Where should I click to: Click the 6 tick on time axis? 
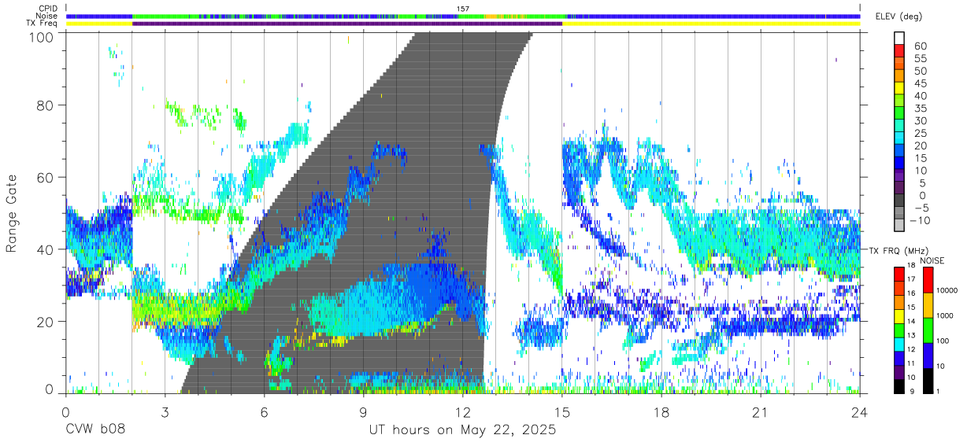[264, 412]
